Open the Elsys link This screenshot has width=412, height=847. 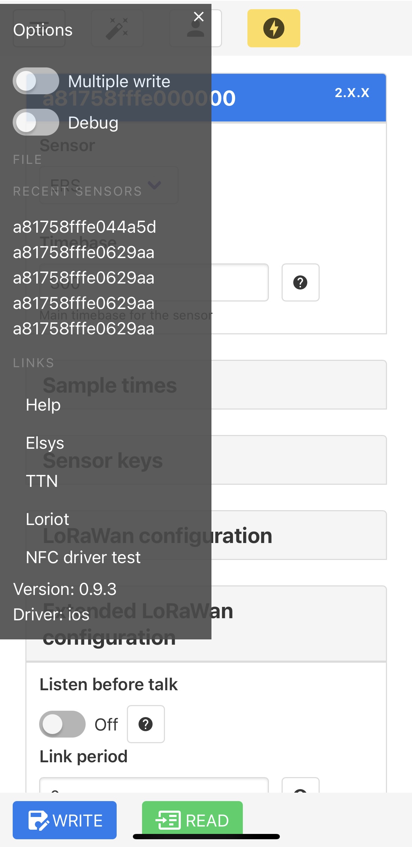point(45,443)
